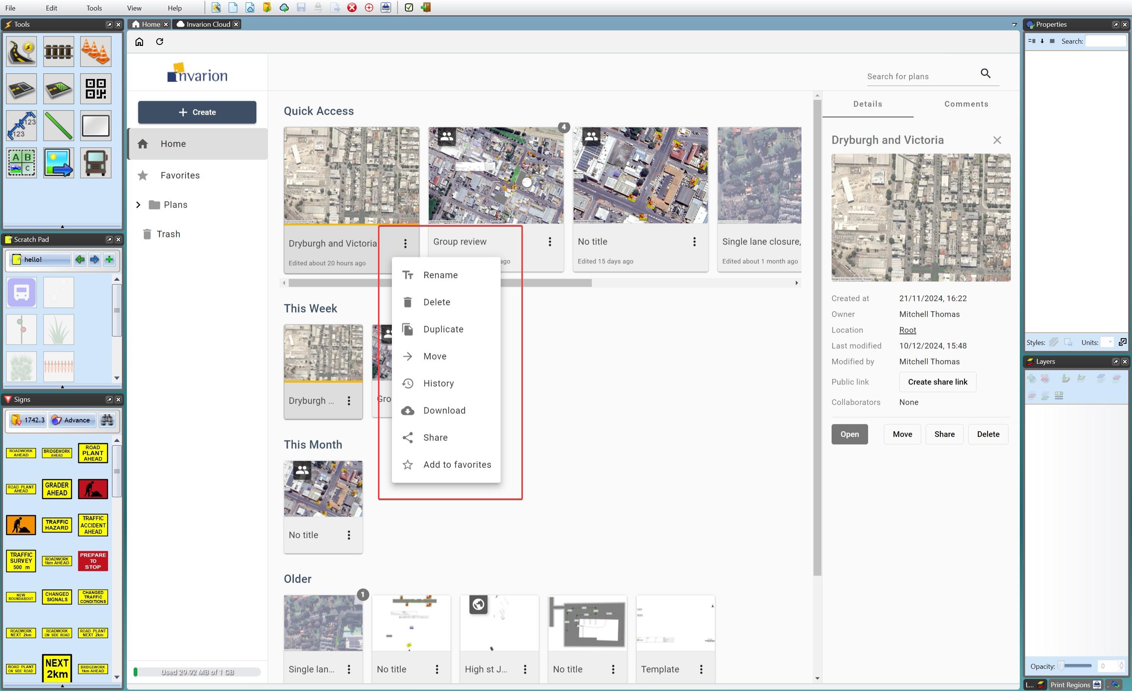This screenshot has height=691, width=1132.
Task: Click the Open button for Dryburgh and Victoria
Action: (849, 434)
